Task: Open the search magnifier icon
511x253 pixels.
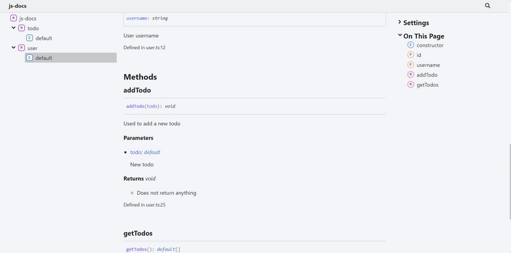Action: (x=487, y=6)
